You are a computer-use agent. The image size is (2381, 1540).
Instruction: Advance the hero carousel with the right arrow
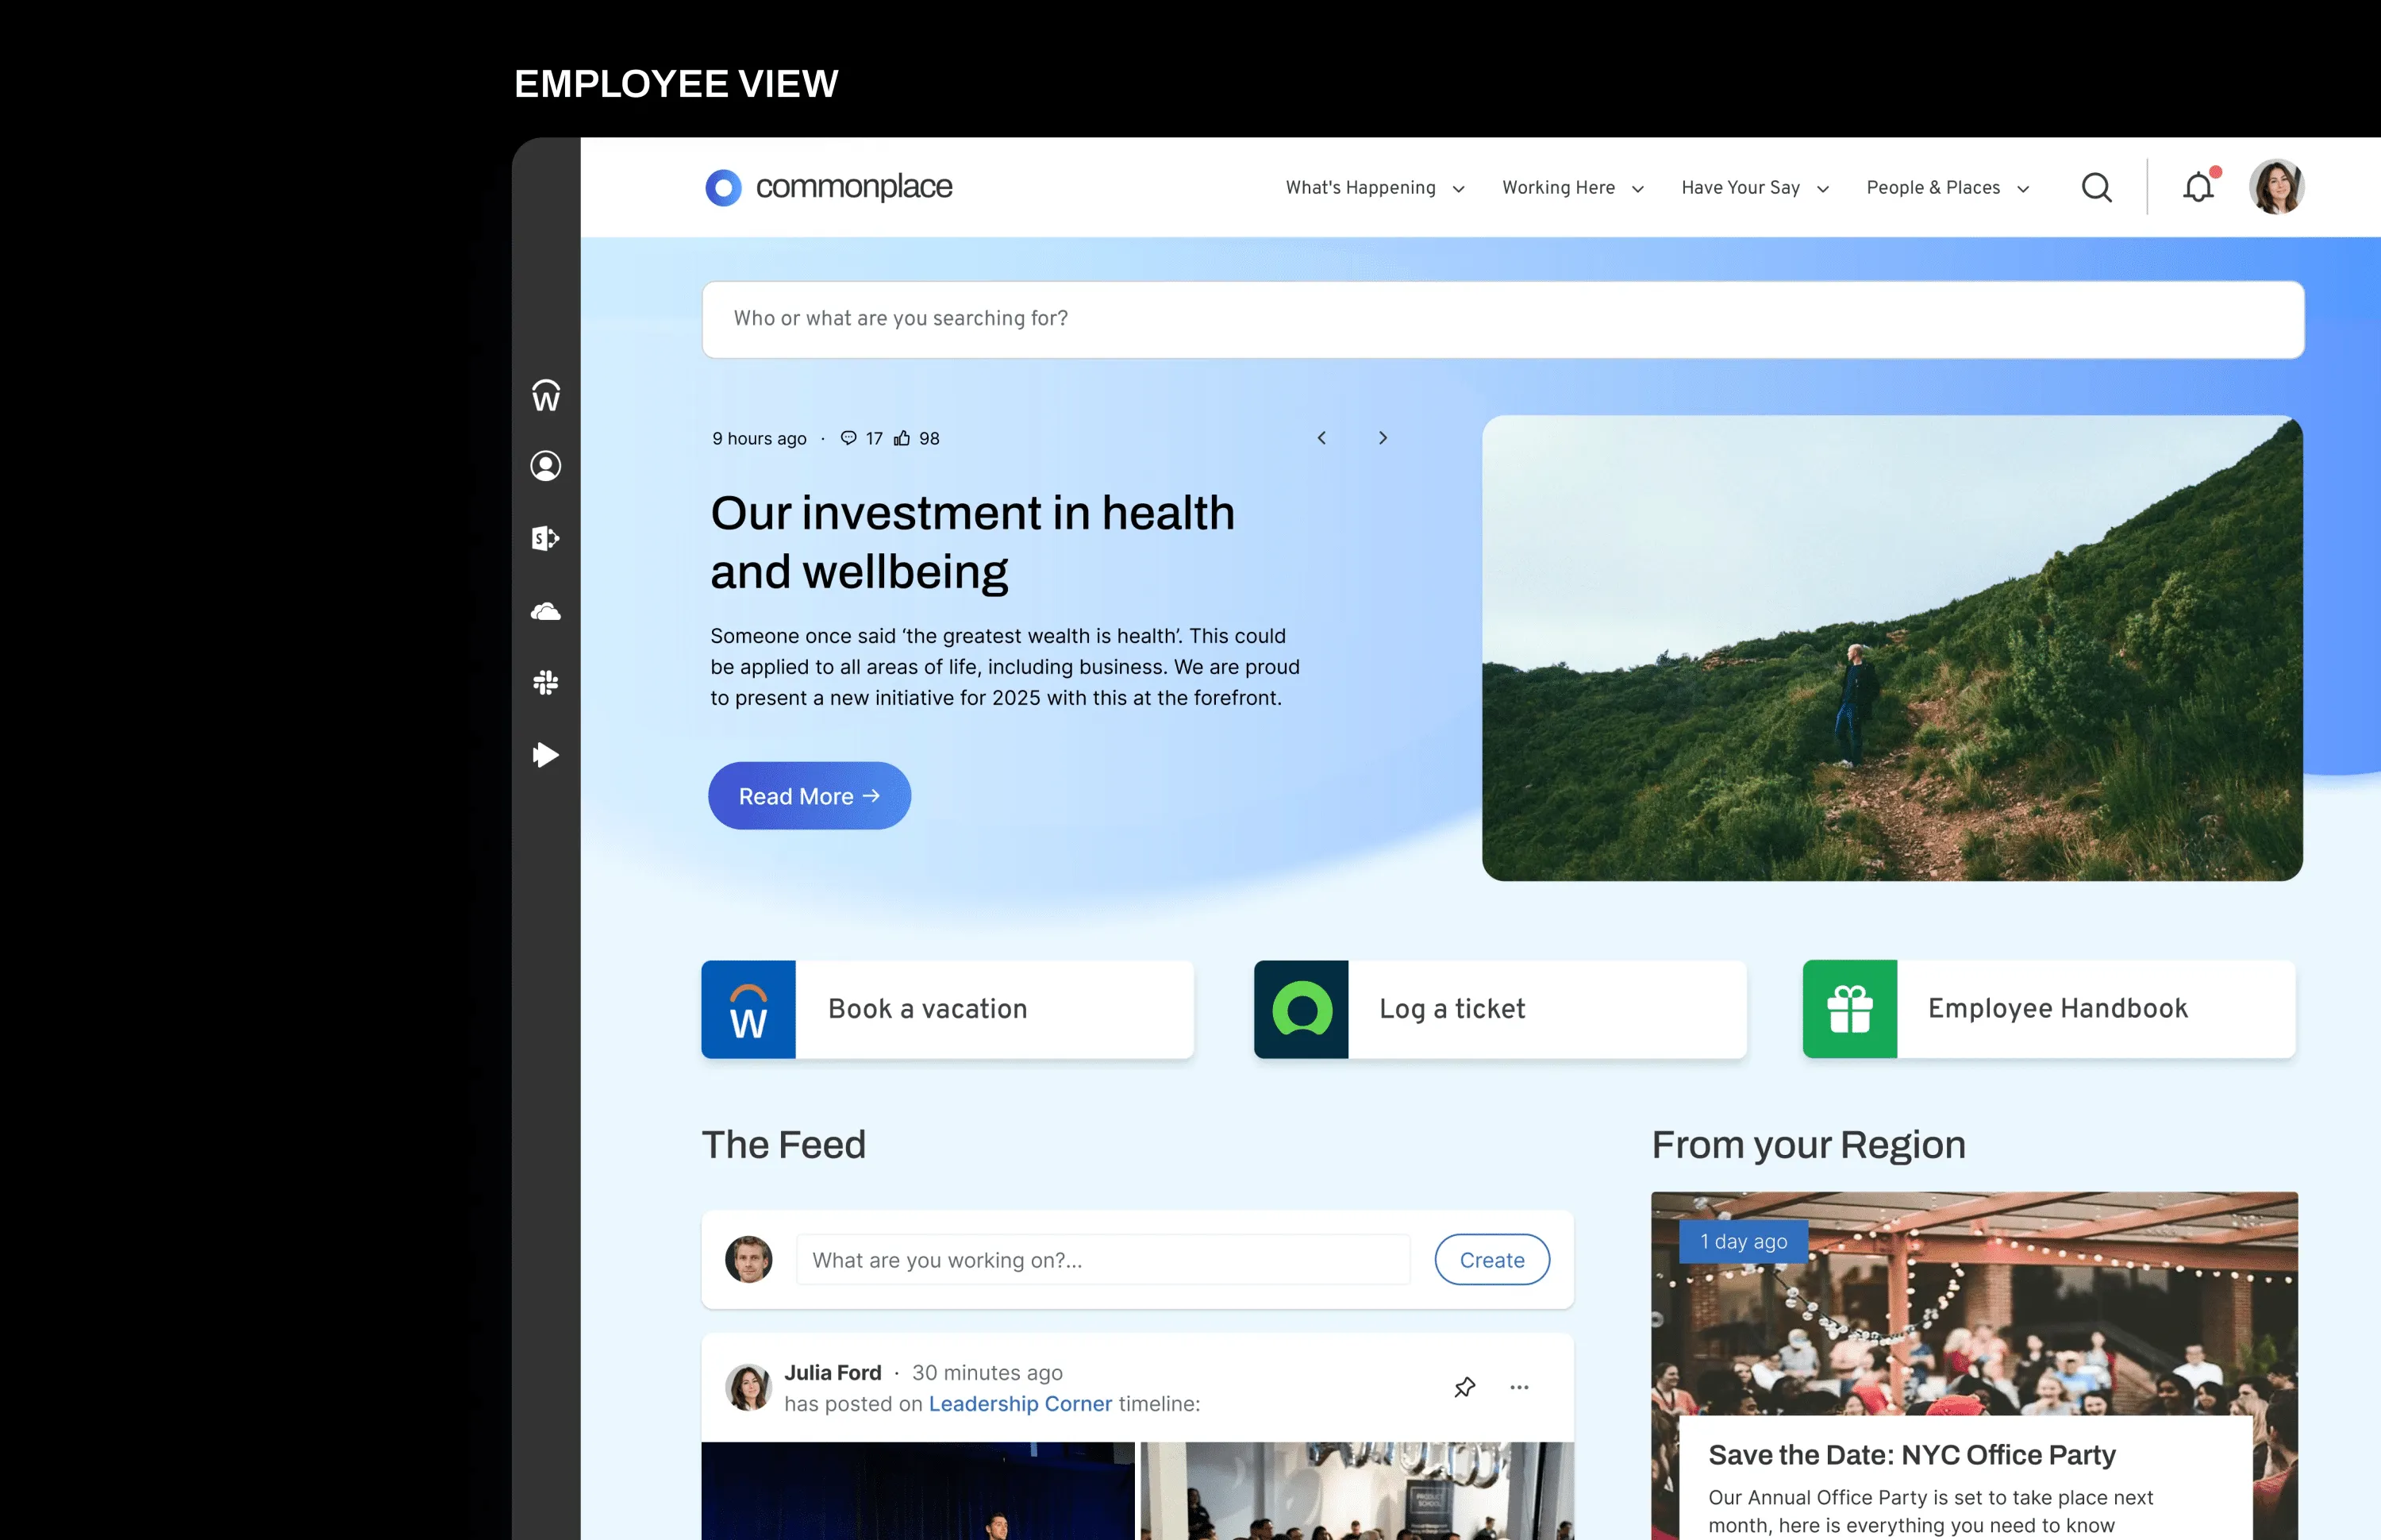tap(1383, 438)
